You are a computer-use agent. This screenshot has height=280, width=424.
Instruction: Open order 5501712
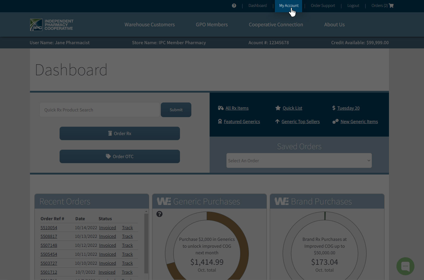[49, 272]
